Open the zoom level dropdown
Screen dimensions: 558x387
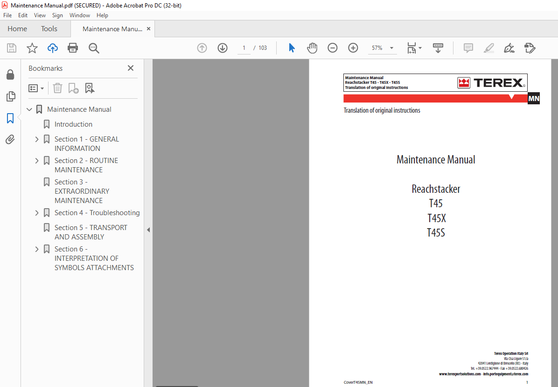click(x=391, y=48)
